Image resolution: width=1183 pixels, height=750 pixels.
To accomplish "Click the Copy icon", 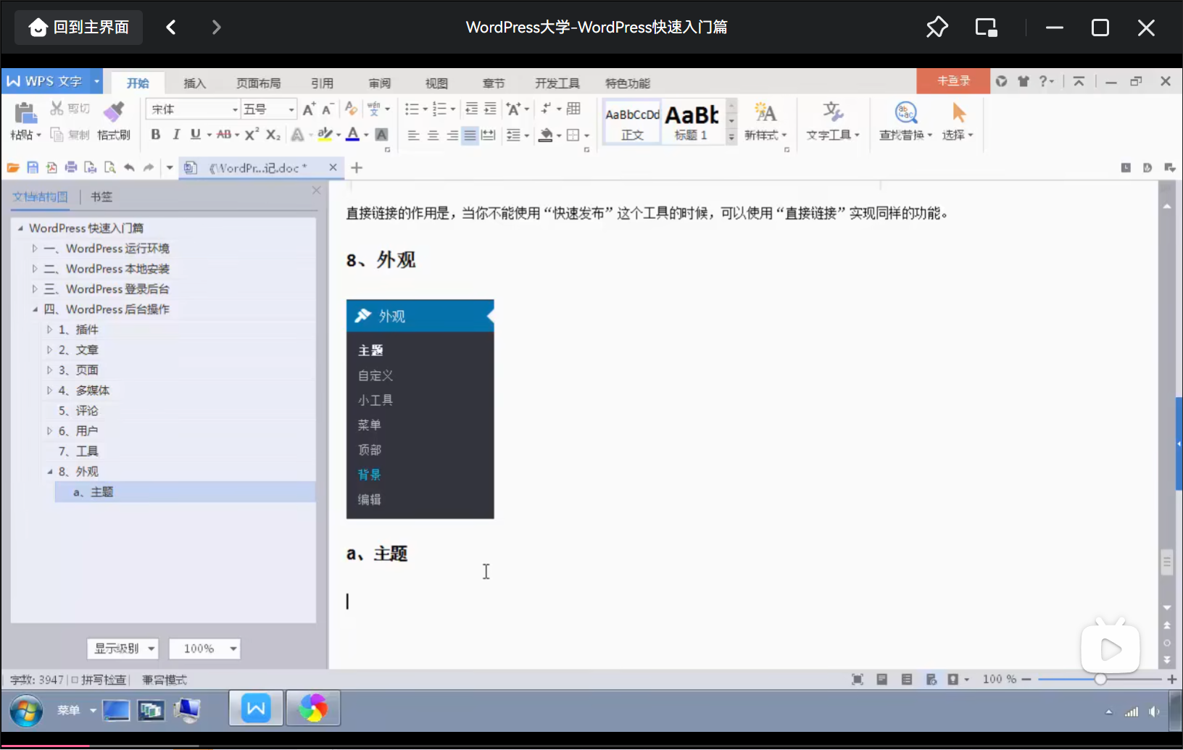I will 57,135.
